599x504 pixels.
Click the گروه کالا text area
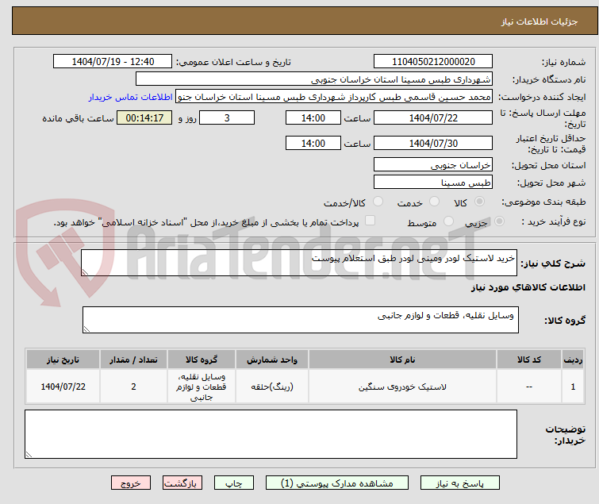(x=300, y=320)
